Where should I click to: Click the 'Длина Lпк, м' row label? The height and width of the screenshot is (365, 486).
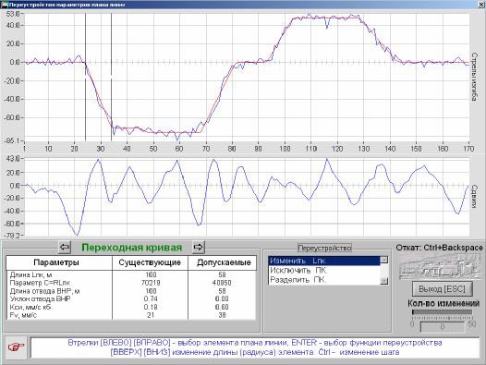(x=31, y=275)
